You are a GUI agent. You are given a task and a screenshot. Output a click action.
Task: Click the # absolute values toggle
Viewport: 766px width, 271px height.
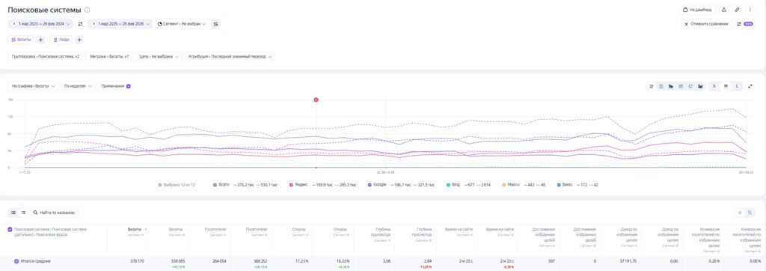point(740,213)
